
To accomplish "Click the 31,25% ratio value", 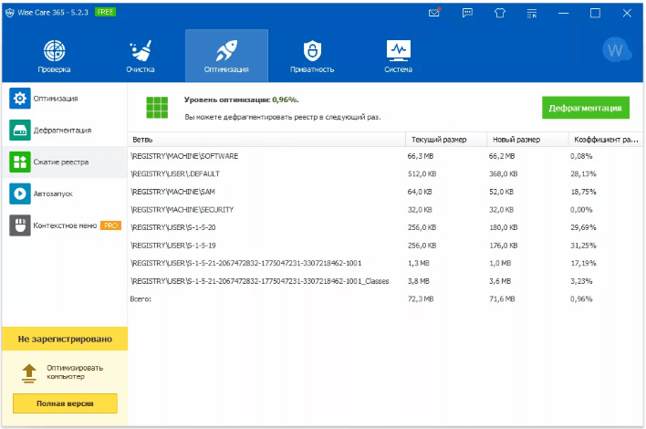I will click(583, 246).
